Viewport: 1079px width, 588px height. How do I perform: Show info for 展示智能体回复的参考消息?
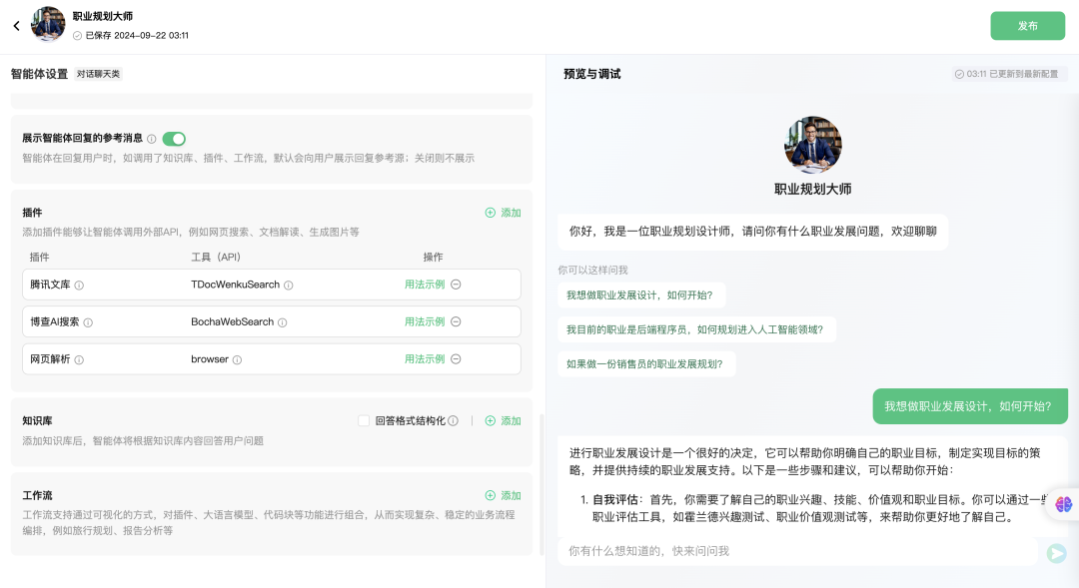(152, 139)
